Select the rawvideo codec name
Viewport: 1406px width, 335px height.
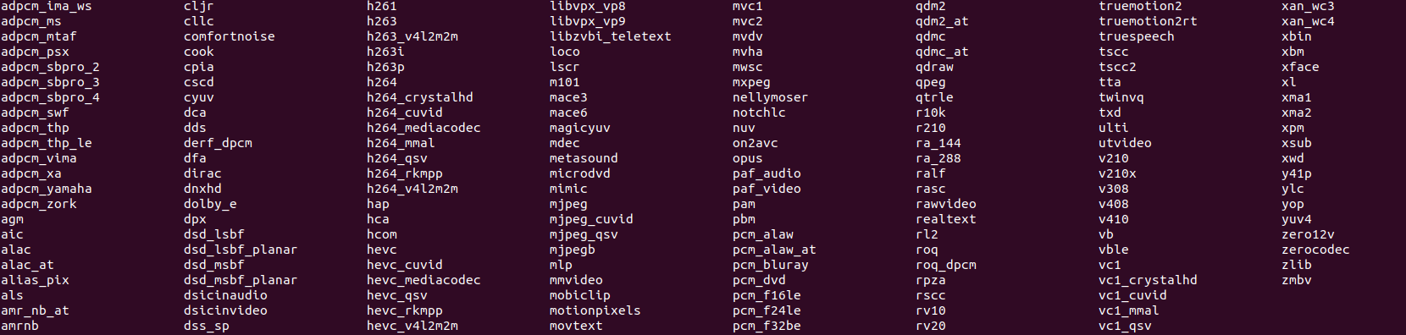[x=945, y=204]
